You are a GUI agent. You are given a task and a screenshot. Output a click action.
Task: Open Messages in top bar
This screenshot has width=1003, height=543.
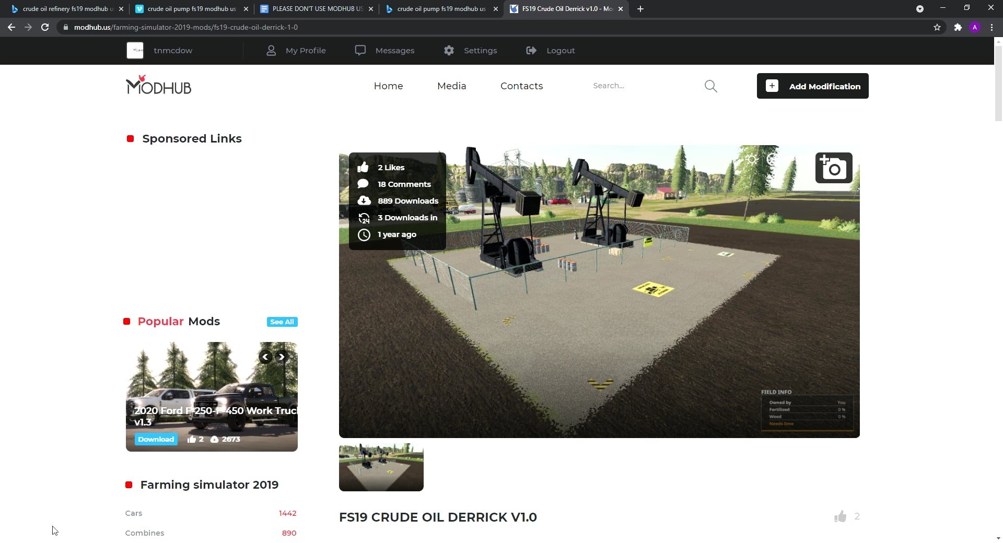384,51
